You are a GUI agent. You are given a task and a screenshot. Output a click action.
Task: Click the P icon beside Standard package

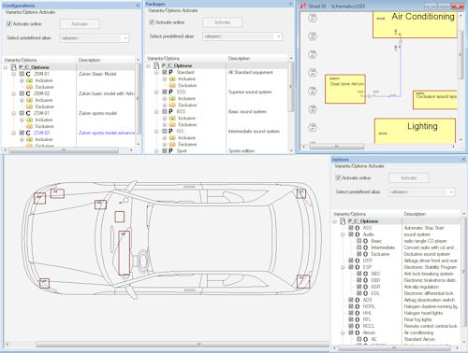pyautogui.click(x=170, y=72)
